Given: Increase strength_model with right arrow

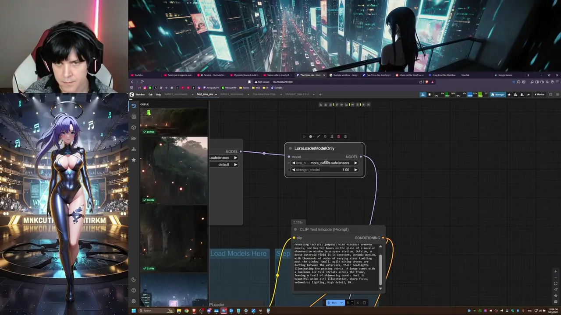Looking at the screenshot, I should click(x=356, y=170).
